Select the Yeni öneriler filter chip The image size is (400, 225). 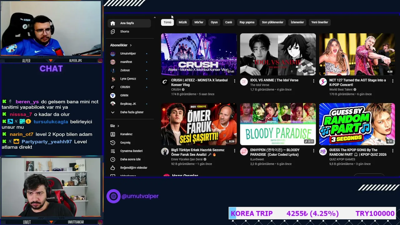coord(320,22)
